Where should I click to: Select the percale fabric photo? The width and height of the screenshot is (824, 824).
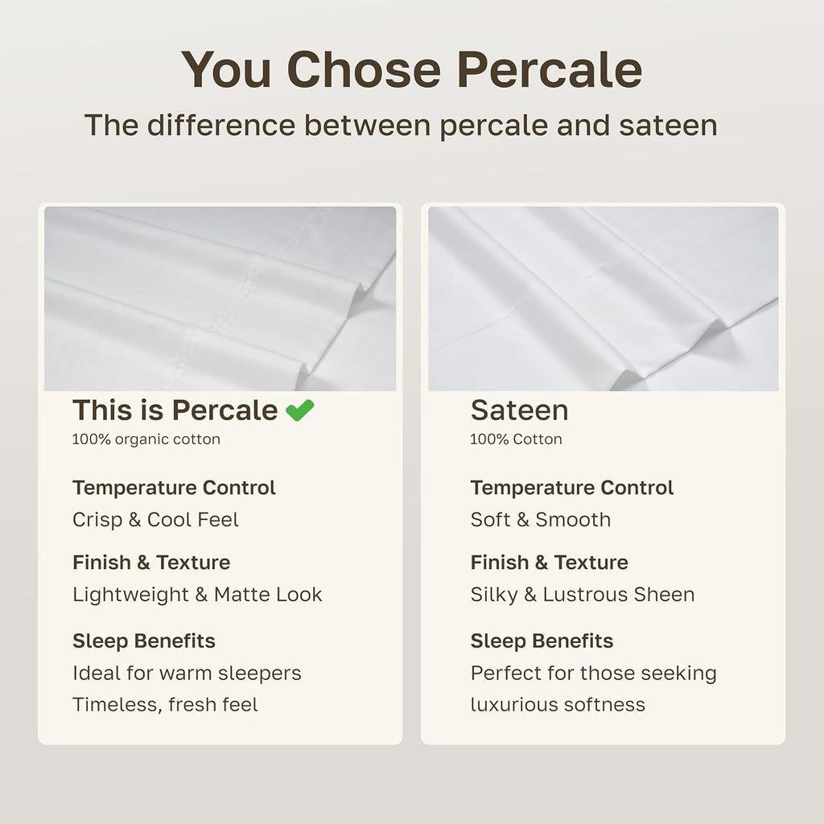[220, 299]
